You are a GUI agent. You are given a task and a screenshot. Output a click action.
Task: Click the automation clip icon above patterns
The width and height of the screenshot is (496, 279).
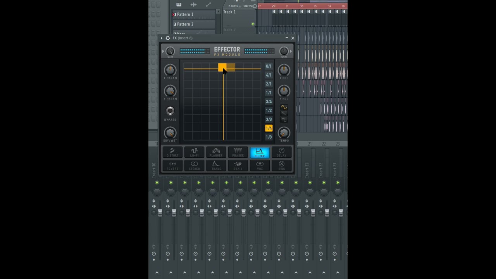(208, 5)
